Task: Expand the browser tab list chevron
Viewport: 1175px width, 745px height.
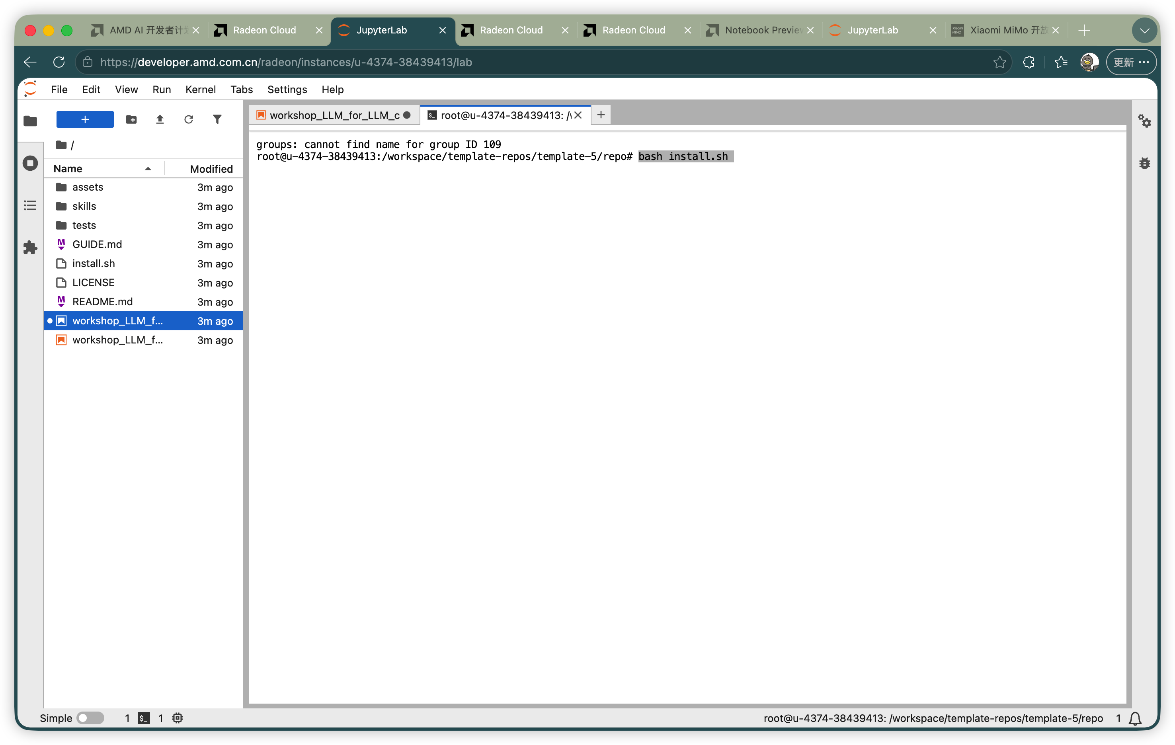Action: [1144, 30]
